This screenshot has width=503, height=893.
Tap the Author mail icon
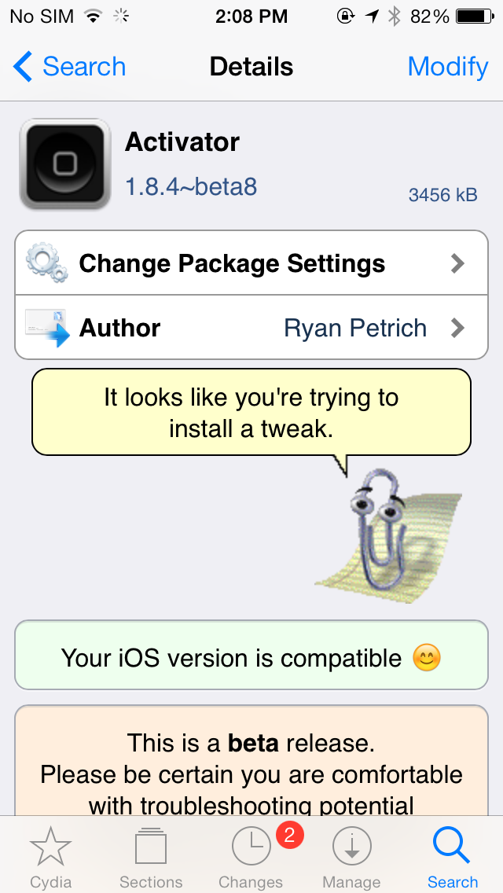[47, 328]
